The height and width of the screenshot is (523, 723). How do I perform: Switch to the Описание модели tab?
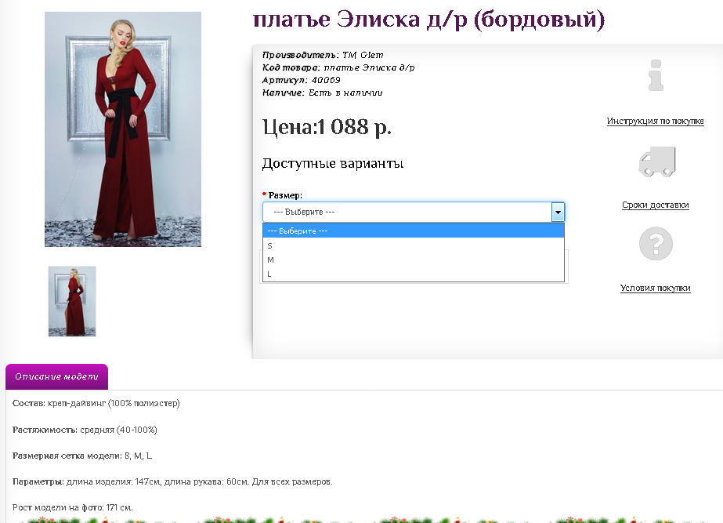[x=56, y=376]
